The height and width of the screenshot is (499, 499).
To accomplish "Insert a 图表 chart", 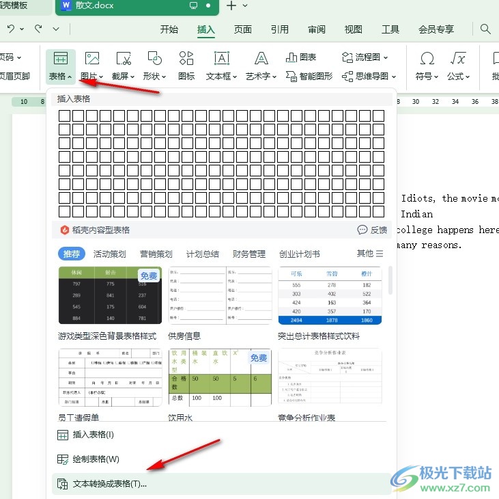I will pyautogui.click(x=301, y=57).
